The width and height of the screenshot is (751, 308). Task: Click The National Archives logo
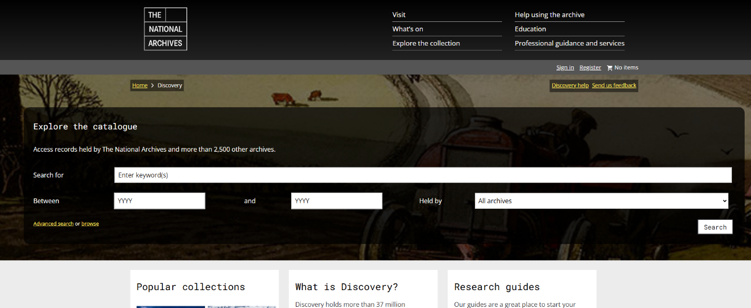[x=165, y=29]
